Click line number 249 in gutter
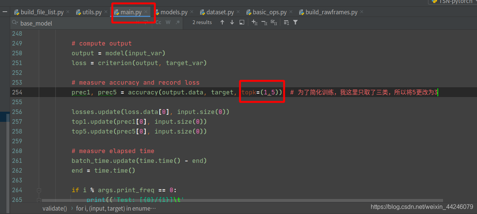This screenshot has height=214, width=477. point(17,43)
